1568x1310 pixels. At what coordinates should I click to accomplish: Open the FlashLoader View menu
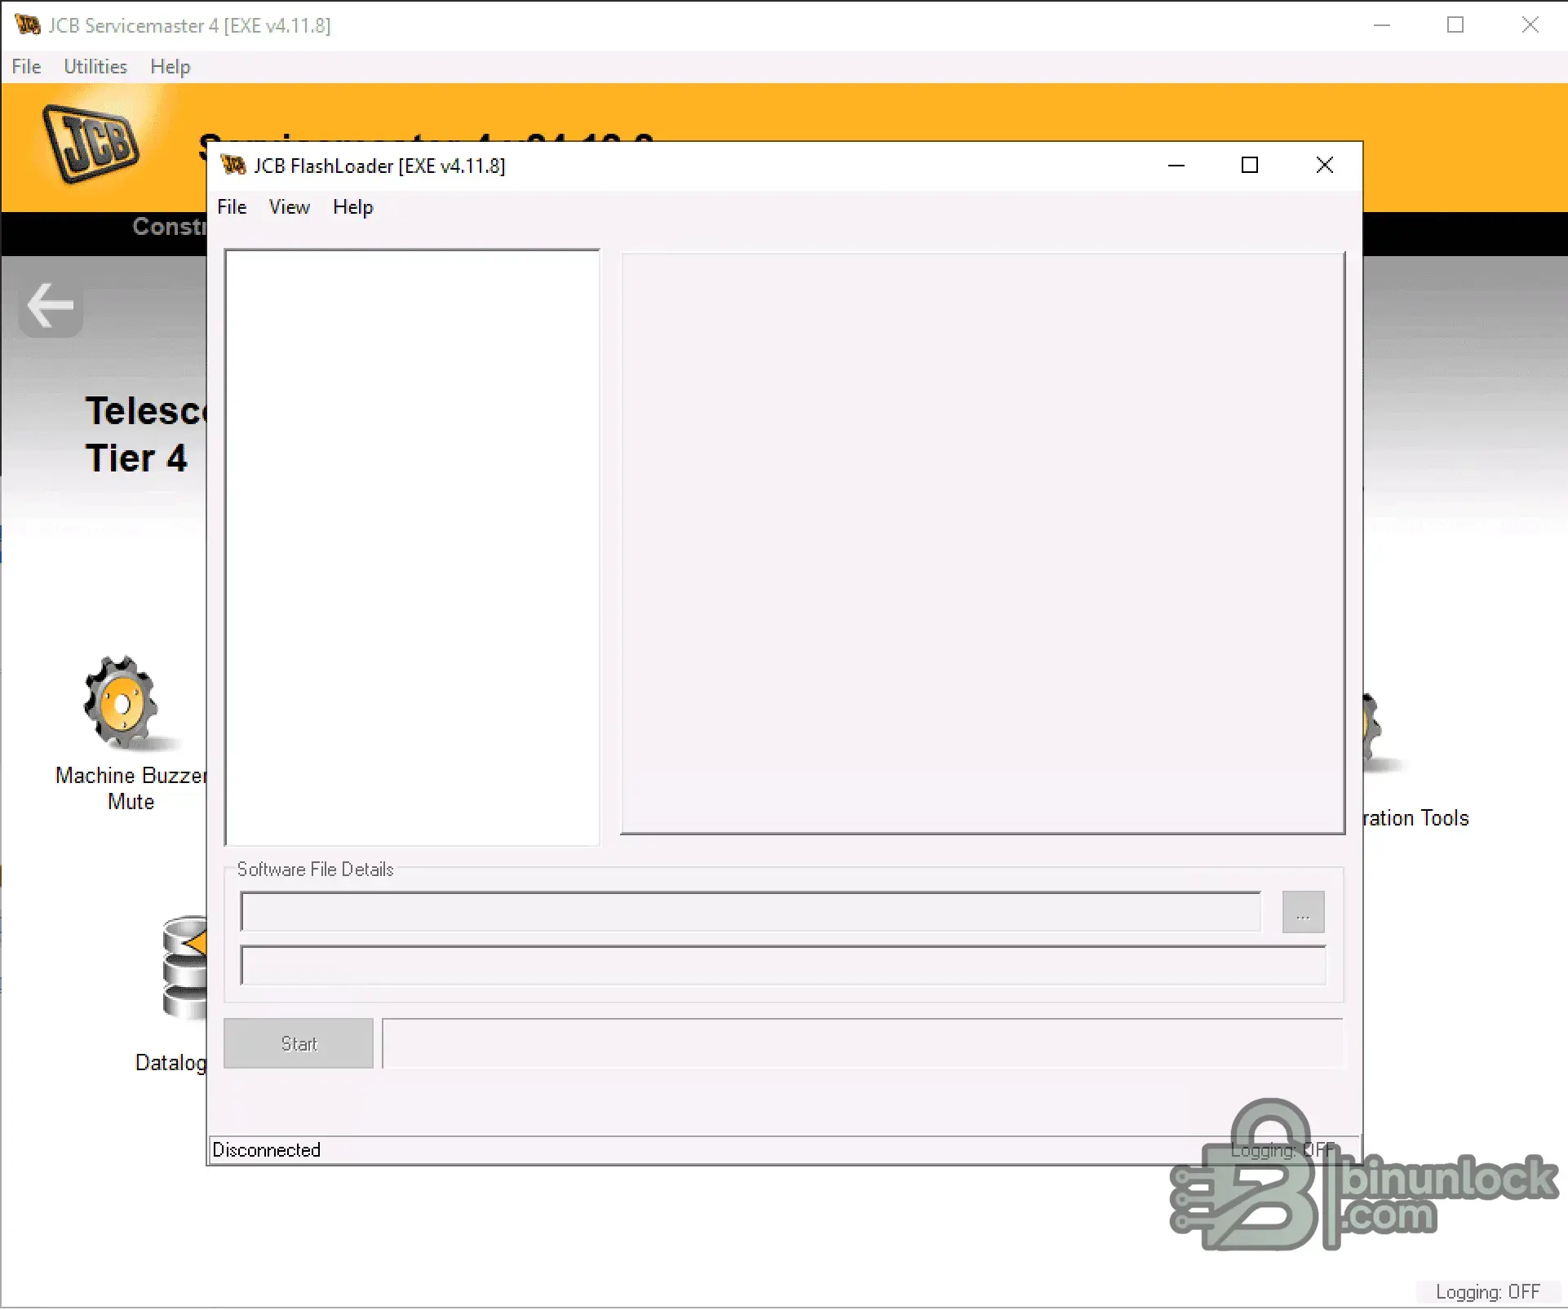coord(290,207)
